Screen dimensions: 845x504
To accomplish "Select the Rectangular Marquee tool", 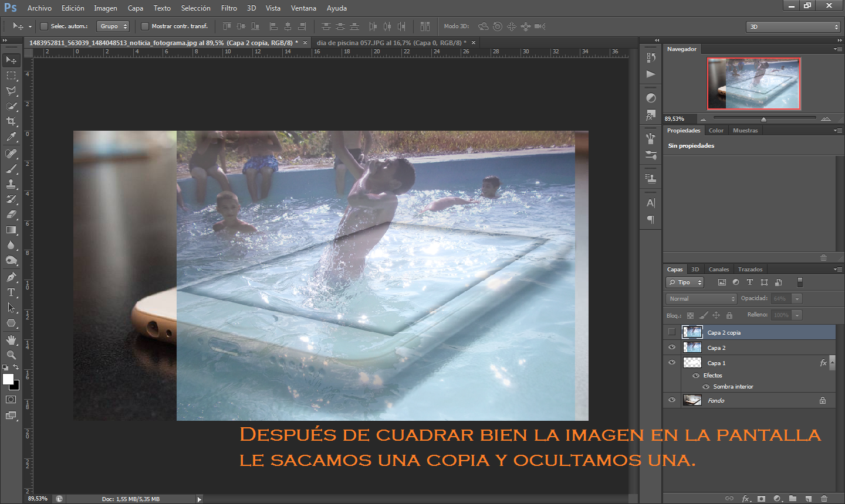I will tap(11, 76).
